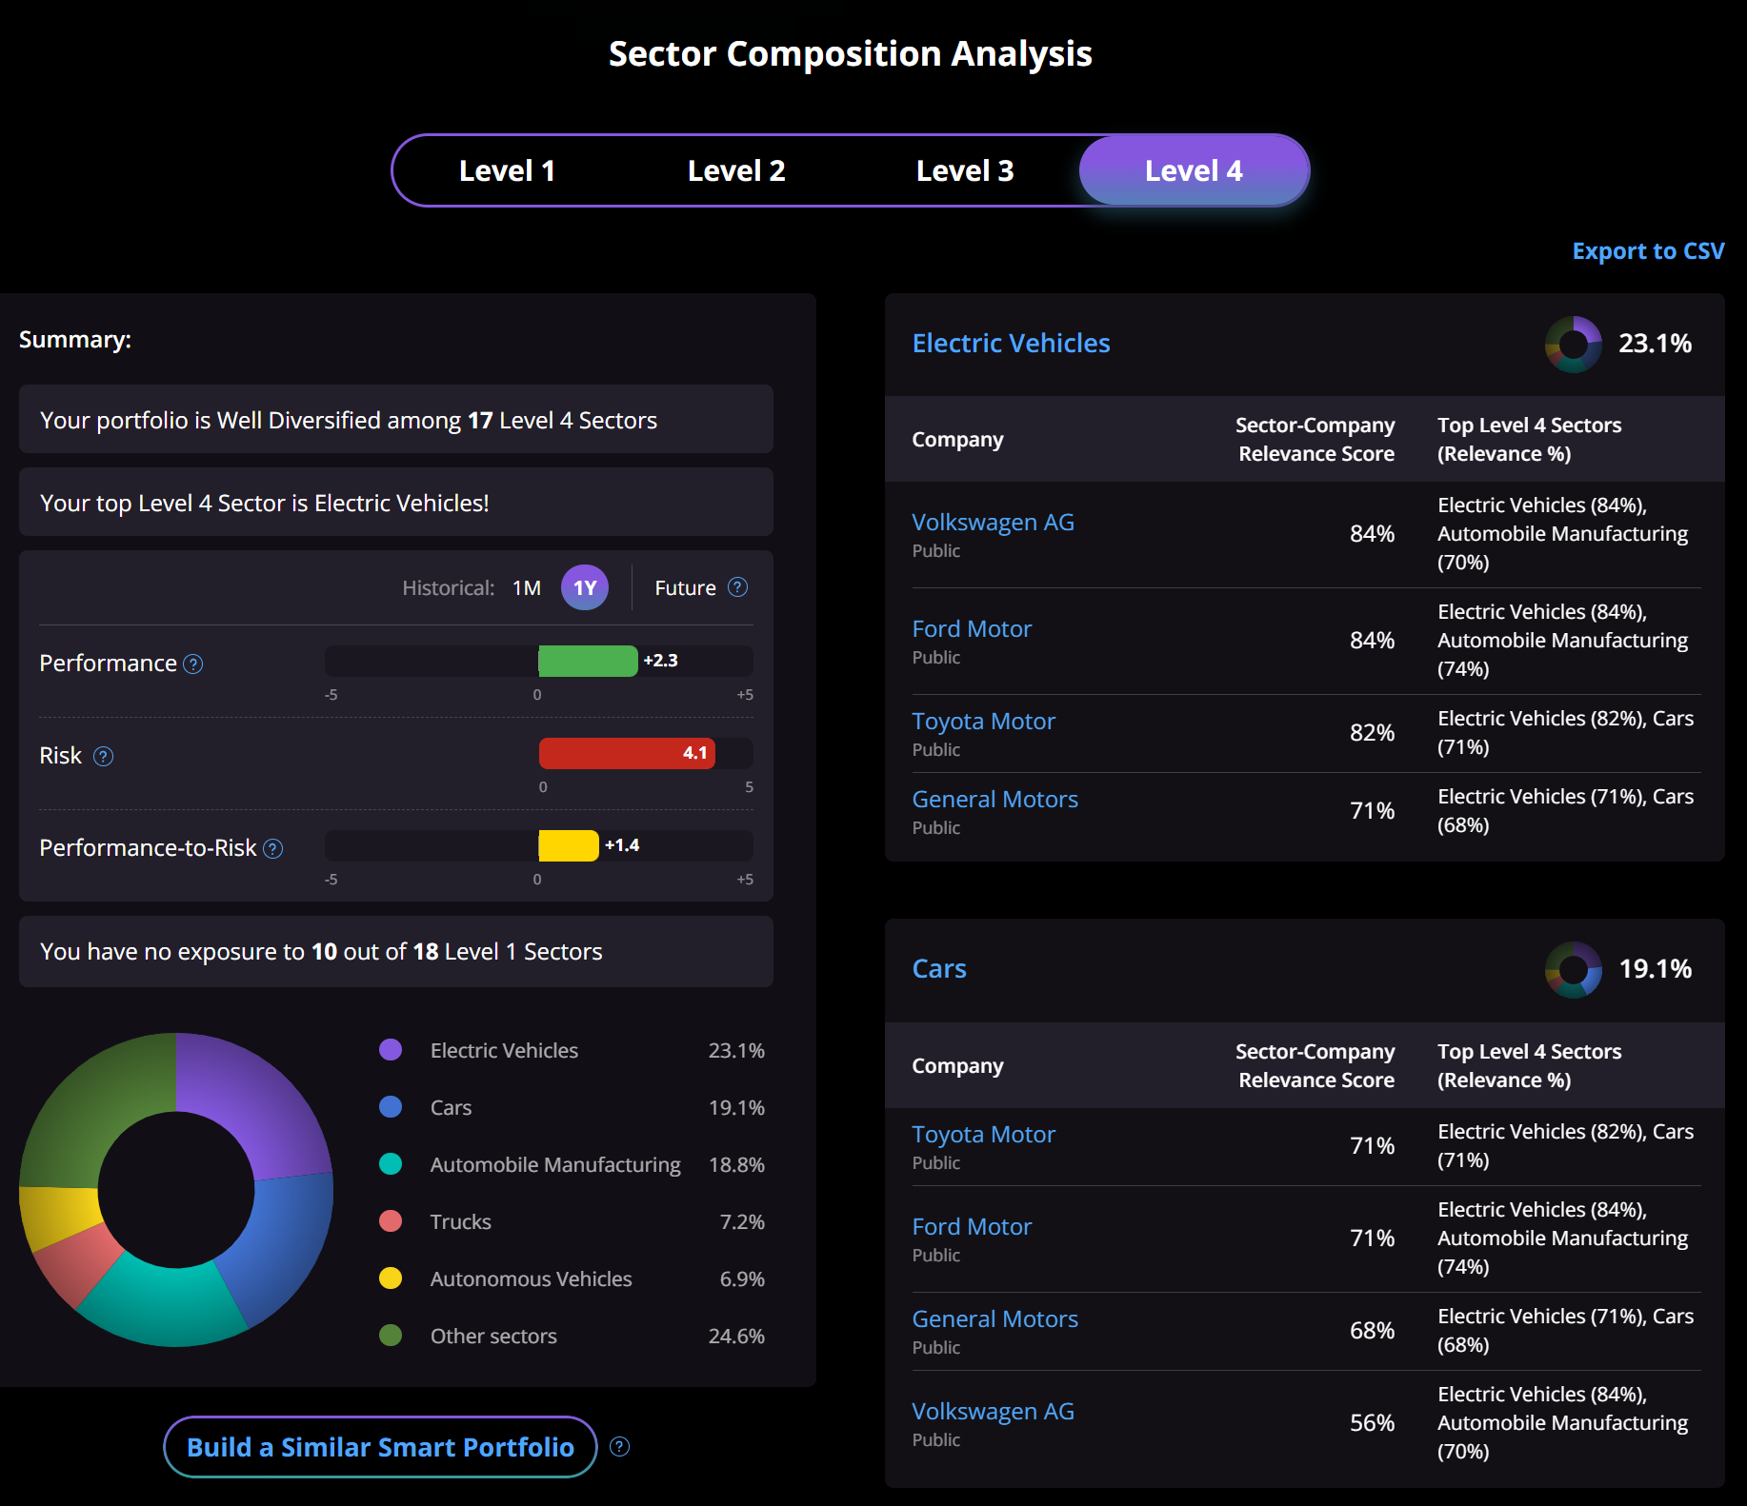Click the green Performance +2.3 bar
The height and width of the screenshot is (1506, 1747).
588,661
